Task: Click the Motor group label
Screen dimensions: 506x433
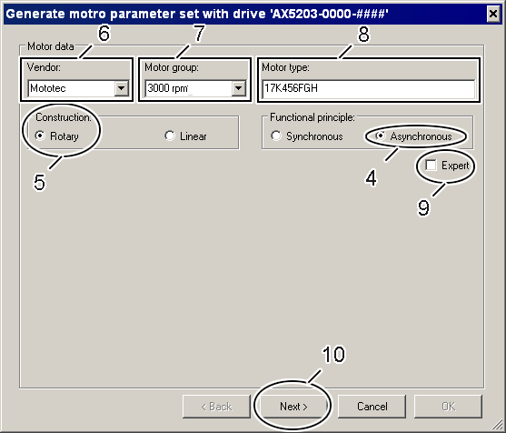Action: [172, 67]
